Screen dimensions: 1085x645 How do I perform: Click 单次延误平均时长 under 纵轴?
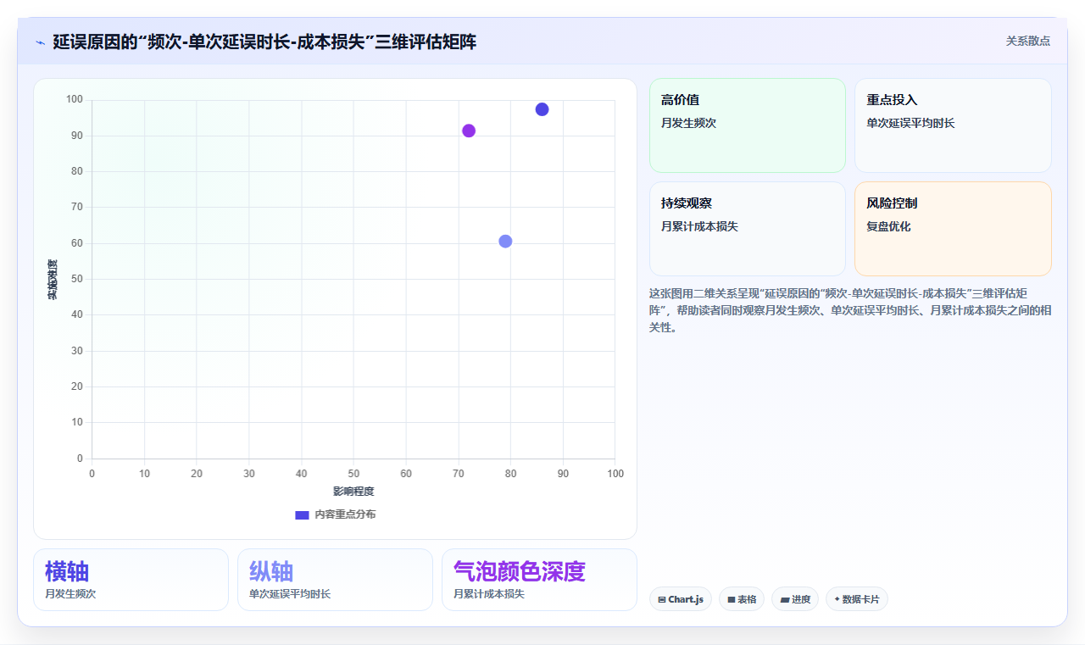(x=290, y=594)
